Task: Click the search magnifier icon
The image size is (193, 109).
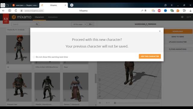Action: pyautogui.click(x=37, y=24)
